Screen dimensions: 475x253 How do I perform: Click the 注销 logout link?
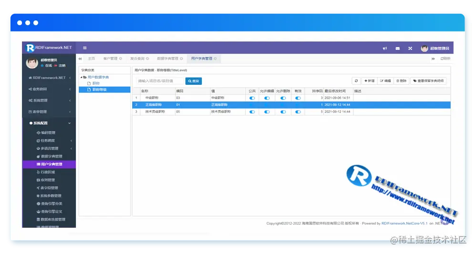coord(62,66)
